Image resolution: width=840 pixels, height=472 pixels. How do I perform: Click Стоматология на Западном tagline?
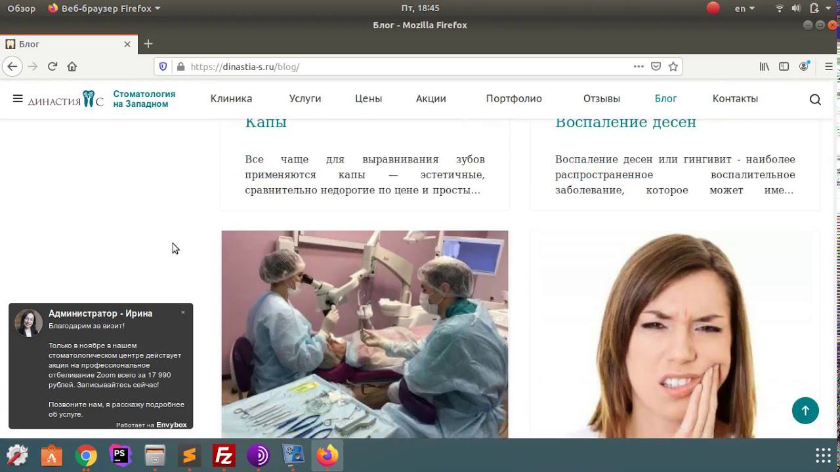coord(144,99)
